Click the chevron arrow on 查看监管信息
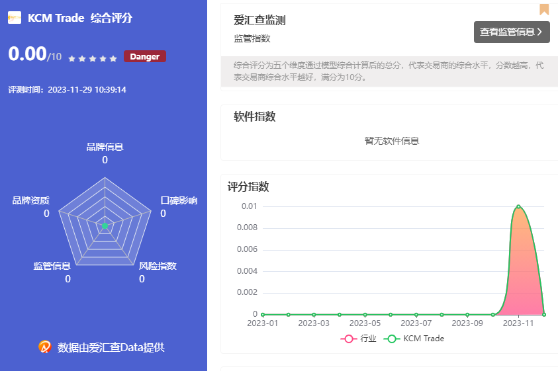The image size is (558, 371). tap(539, 32)
